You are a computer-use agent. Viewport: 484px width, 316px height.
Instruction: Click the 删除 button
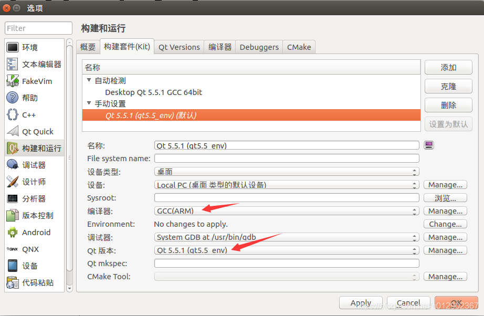click(x=448, y=105)
